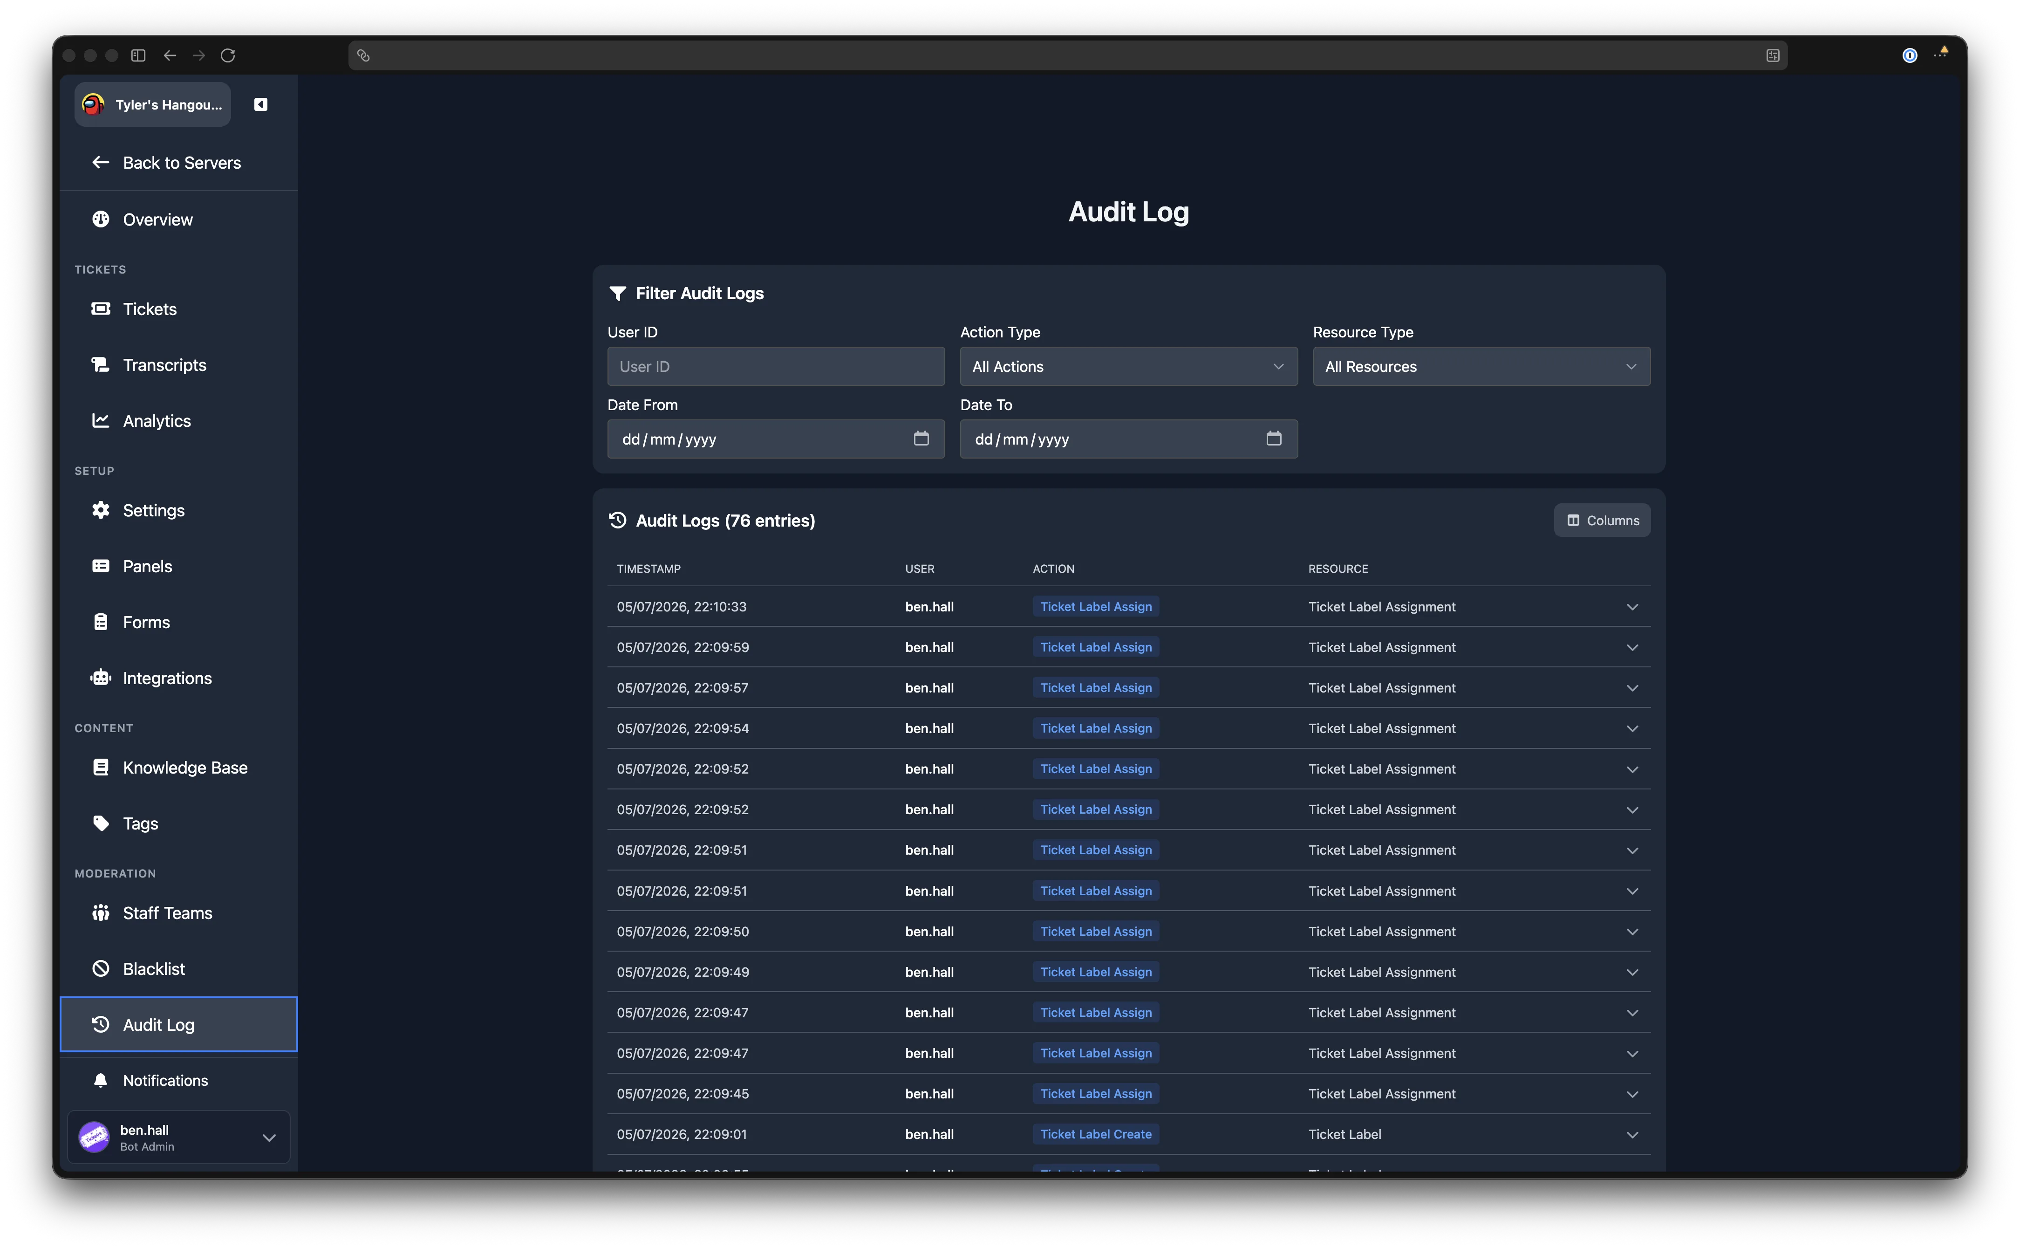
Task: Open Staff Teams
Action: 179,913
